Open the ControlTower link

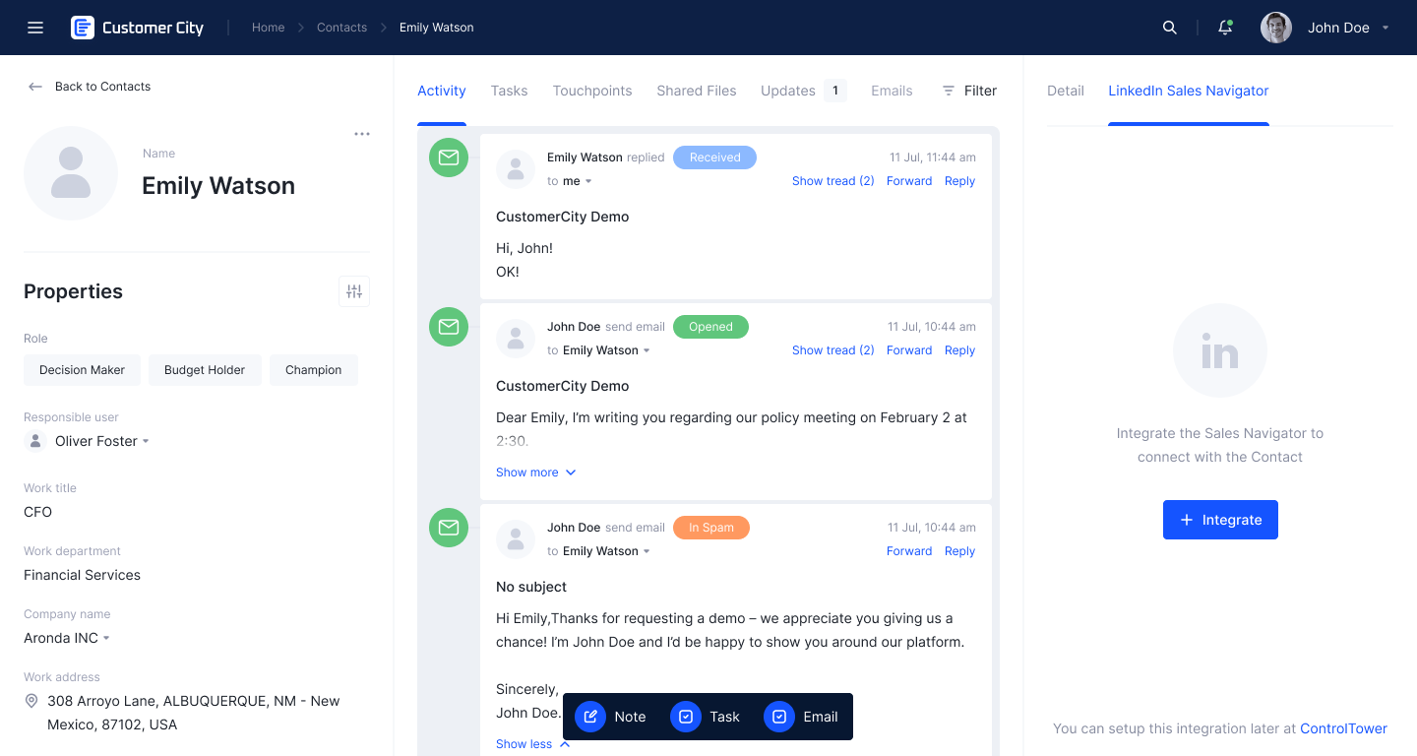1343,728
